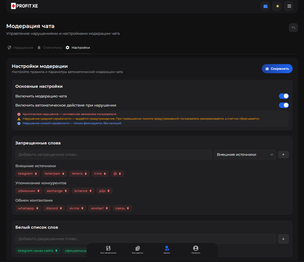This screenshot has height=262, width=304.
Task: Click 'Обмен контактами' category label
Action: pyautogui.click(x=34, y=200)
